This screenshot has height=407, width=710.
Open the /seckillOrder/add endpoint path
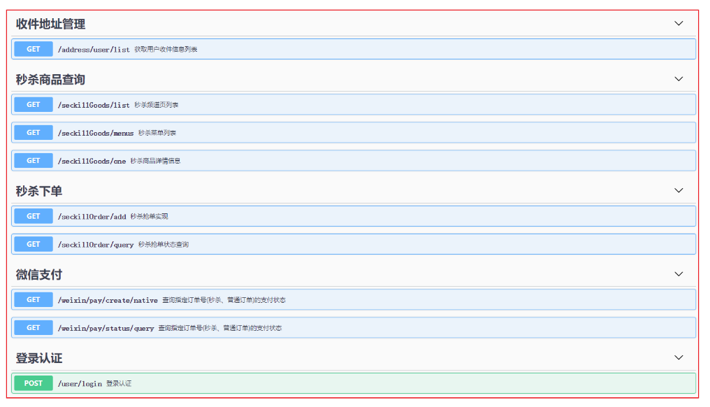92,217
